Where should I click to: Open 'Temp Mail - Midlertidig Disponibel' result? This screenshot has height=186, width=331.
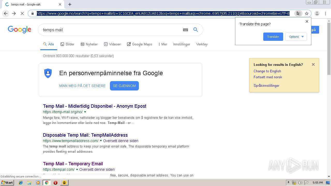tap(95, 106)
